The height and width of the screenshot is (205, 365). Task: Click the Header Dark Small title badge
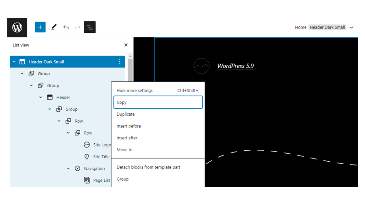click(327, 27)
